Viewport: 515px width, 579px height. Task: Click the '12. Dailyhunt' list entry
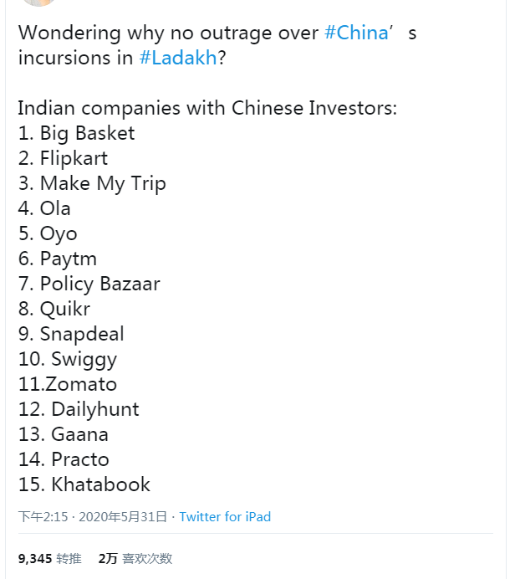click(79, 410)
